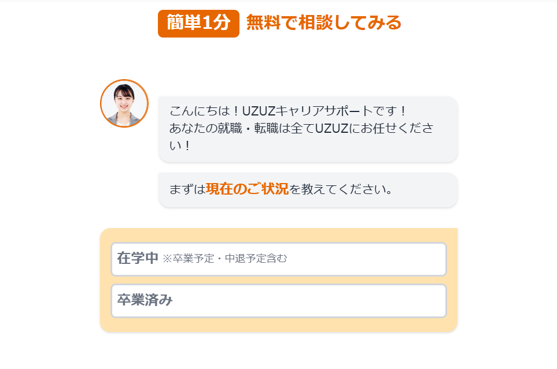This screenshot has width=557, height=369.
Task: Click the orange ring around the avatar
Action: pos(124,80)
